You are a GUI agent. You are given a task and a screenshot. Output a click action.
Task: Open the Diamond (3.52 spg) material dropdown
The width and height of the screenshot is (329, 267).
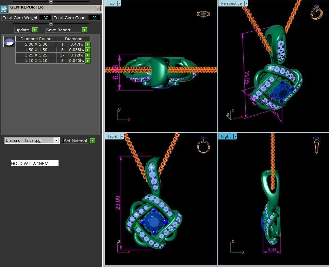tap(56, 140)
